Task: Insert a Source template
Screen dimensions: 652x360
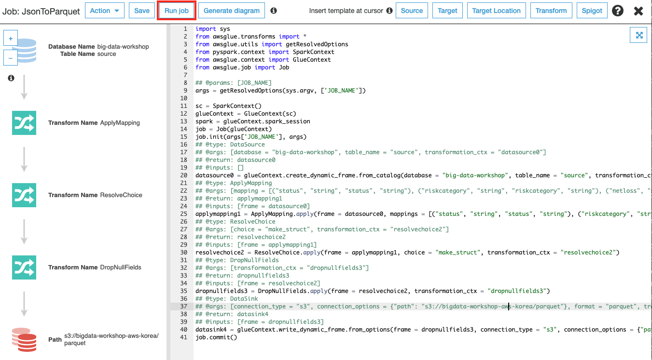Action: [411, 11]
